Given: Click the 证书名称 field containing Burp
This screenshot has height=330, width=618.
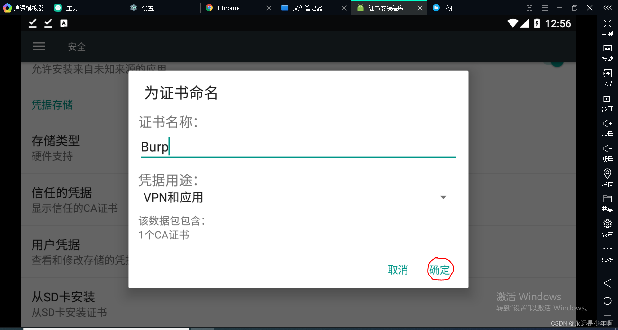Looking at the screenshot, I should click(x=298, y=147).
